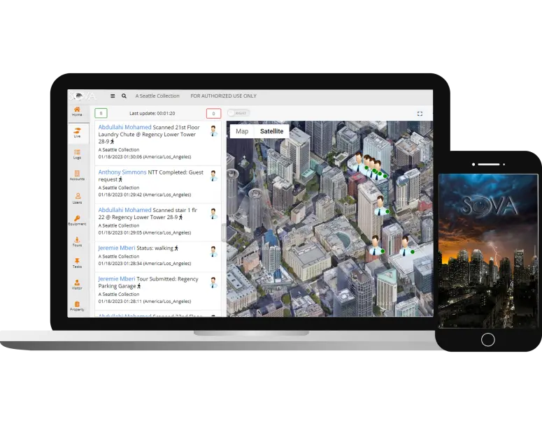Image resolution: width=542 pixels, height=425 pixels.
Task: Open the Home section in sidebar
Action: tap(77, 111)
